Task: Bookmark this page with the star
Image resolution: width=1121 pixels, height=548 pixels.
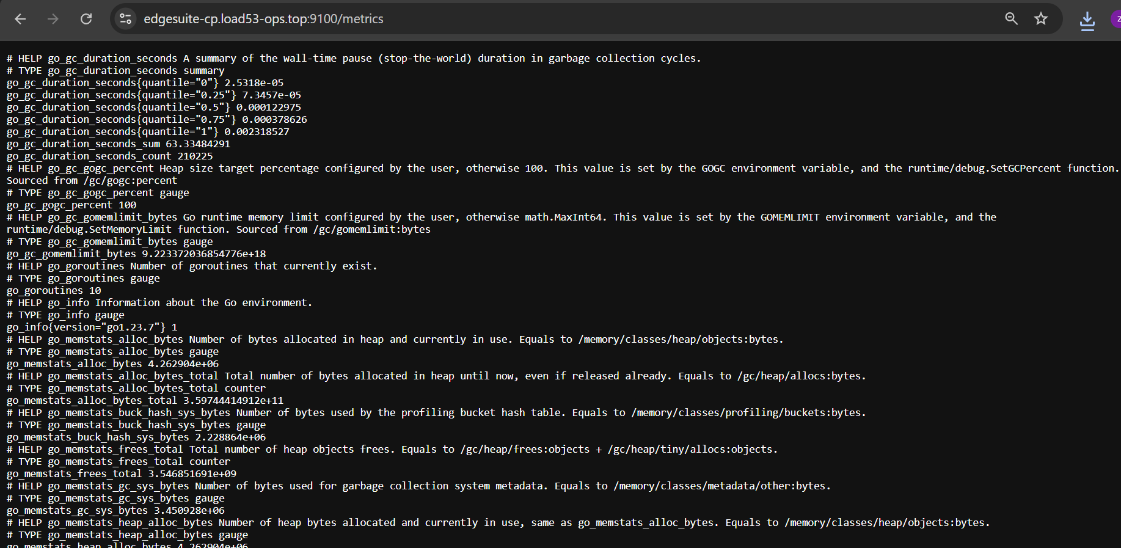Action: [1041, 19]
